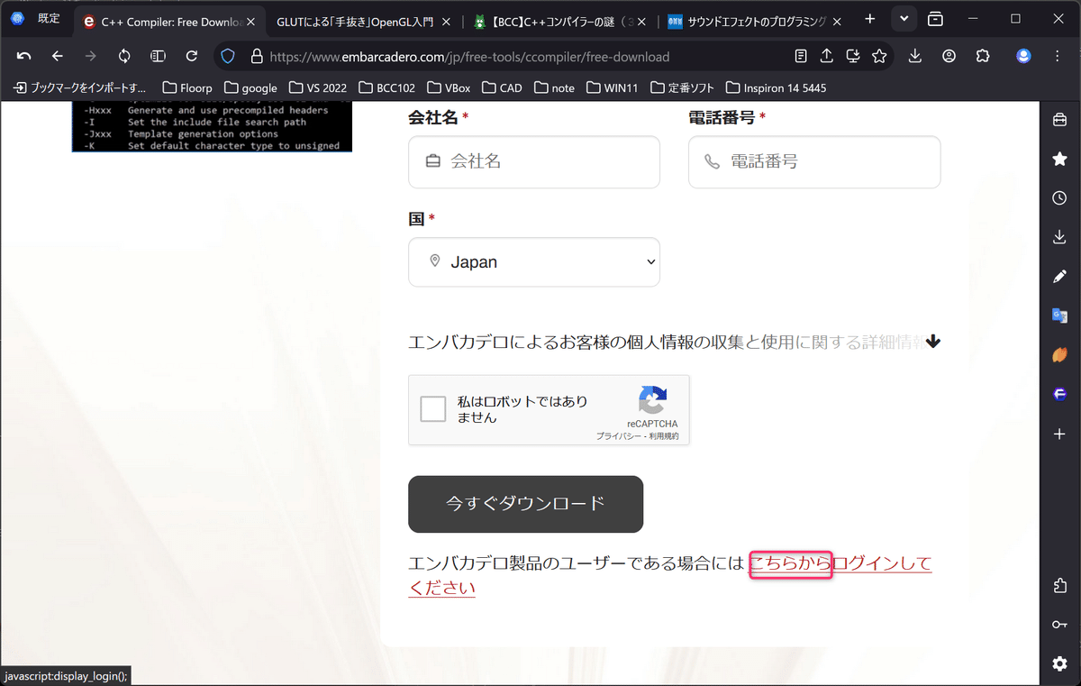The width and height of the screenshot is (1081, 686).
Task: Open the note bookmarks folder
Action: tap(554, 87)
